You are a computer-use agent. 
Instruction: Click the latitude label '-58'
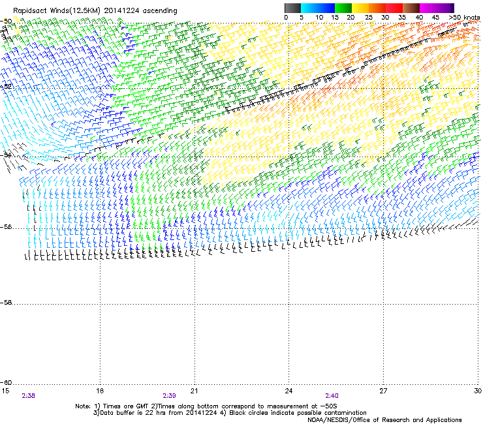6,303
